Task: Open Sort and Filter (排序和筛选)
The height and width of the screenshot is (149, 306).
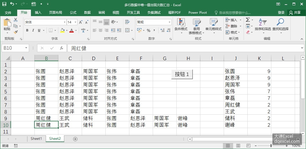Action: coord(263,26)
